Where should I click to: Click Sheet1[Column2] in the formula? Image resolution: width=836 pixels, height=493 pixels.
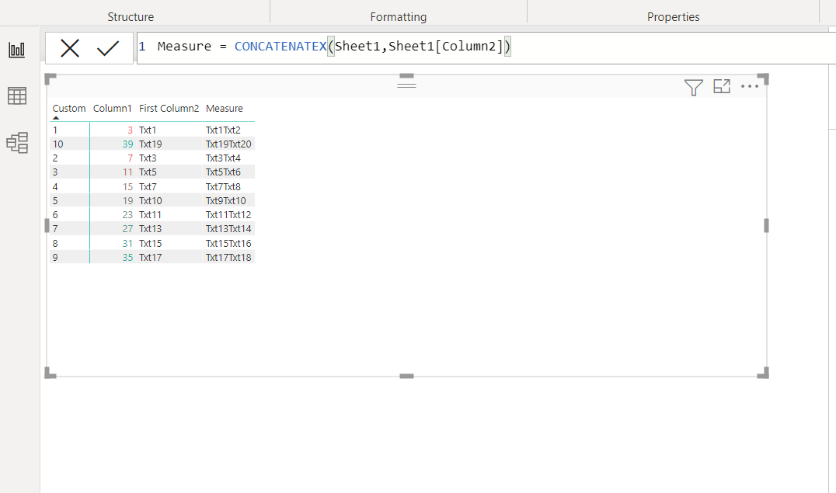tap(446, 47)
